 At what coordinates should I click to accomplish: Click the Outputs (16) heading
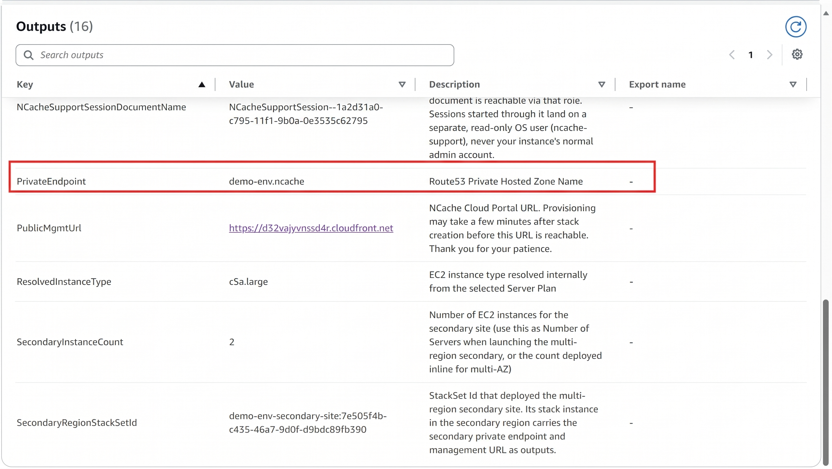(54, 27)
